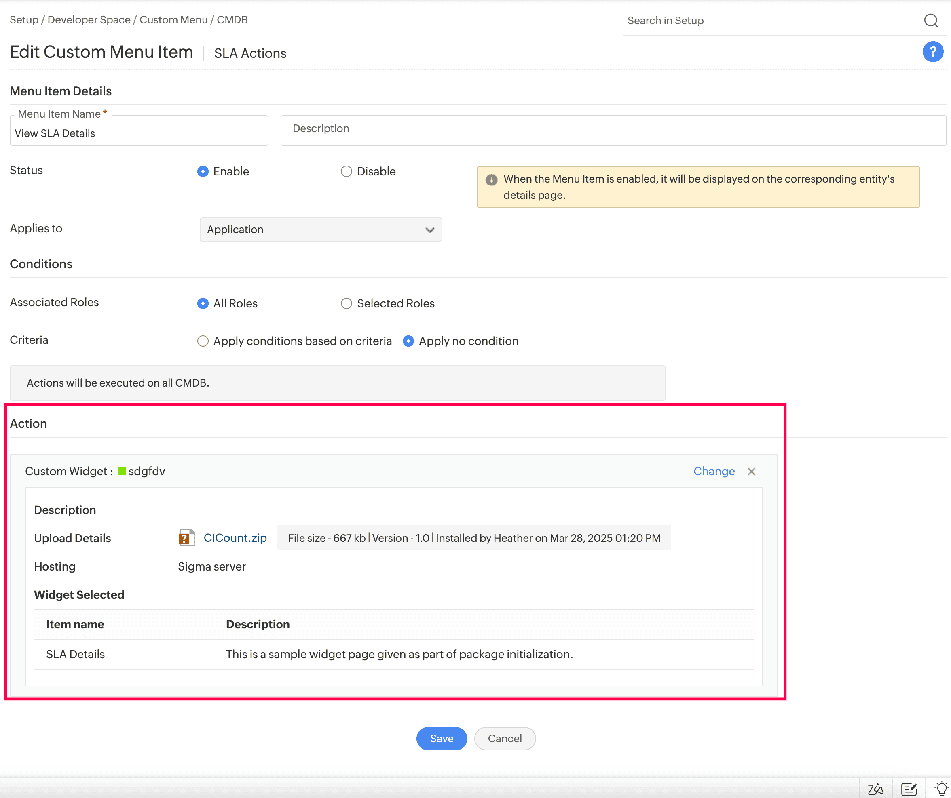Click the info icon in yellow banner
The height and width of the screenshot is (798, 951).
pos(492,179)
